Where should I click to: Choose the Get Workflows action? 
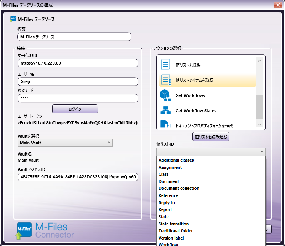208,95
